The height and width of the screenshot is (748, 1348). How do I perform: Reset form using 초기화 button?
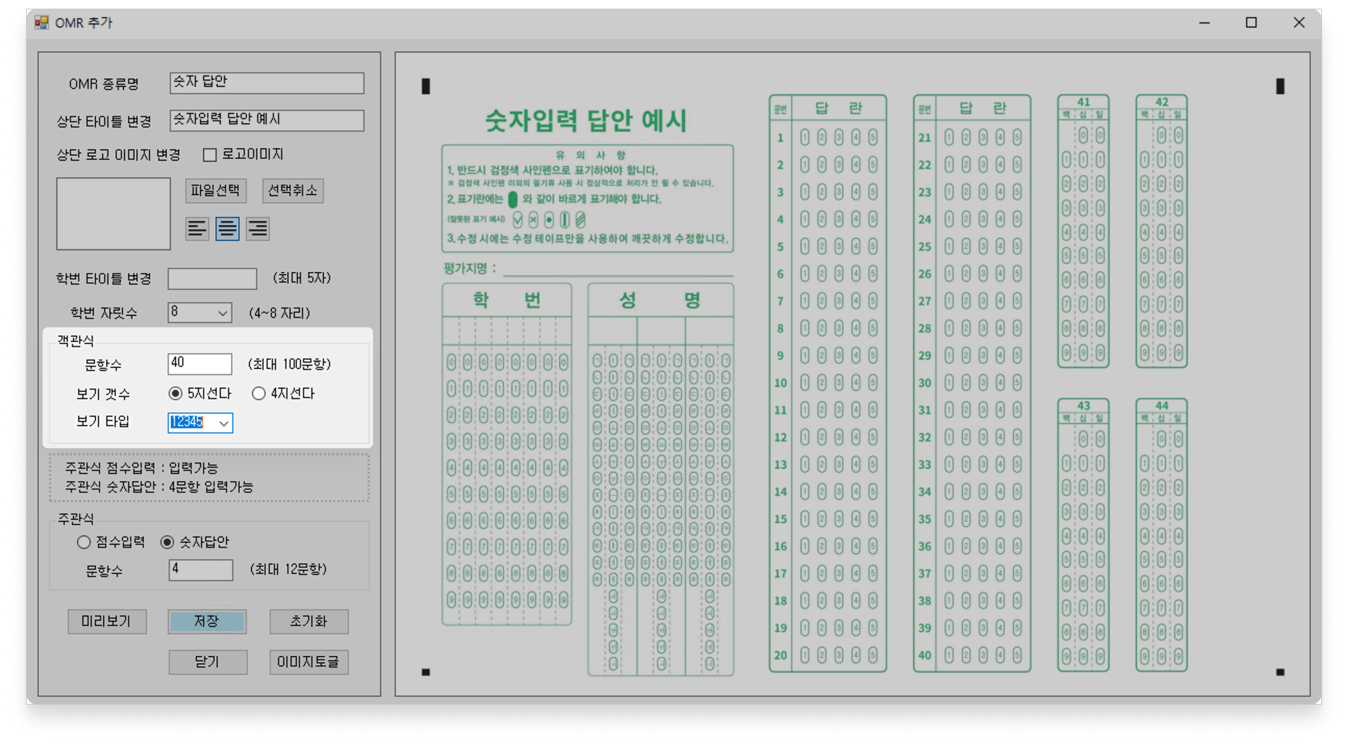[x=309, y=622]
